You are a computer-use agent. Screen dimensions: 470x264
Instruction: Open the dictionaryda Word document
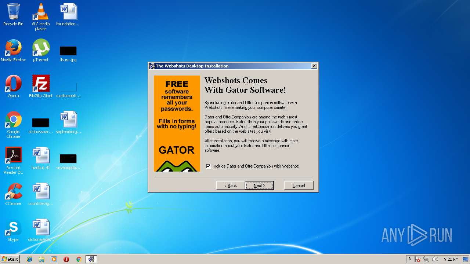pyautogui.click(x=40, y=230)
